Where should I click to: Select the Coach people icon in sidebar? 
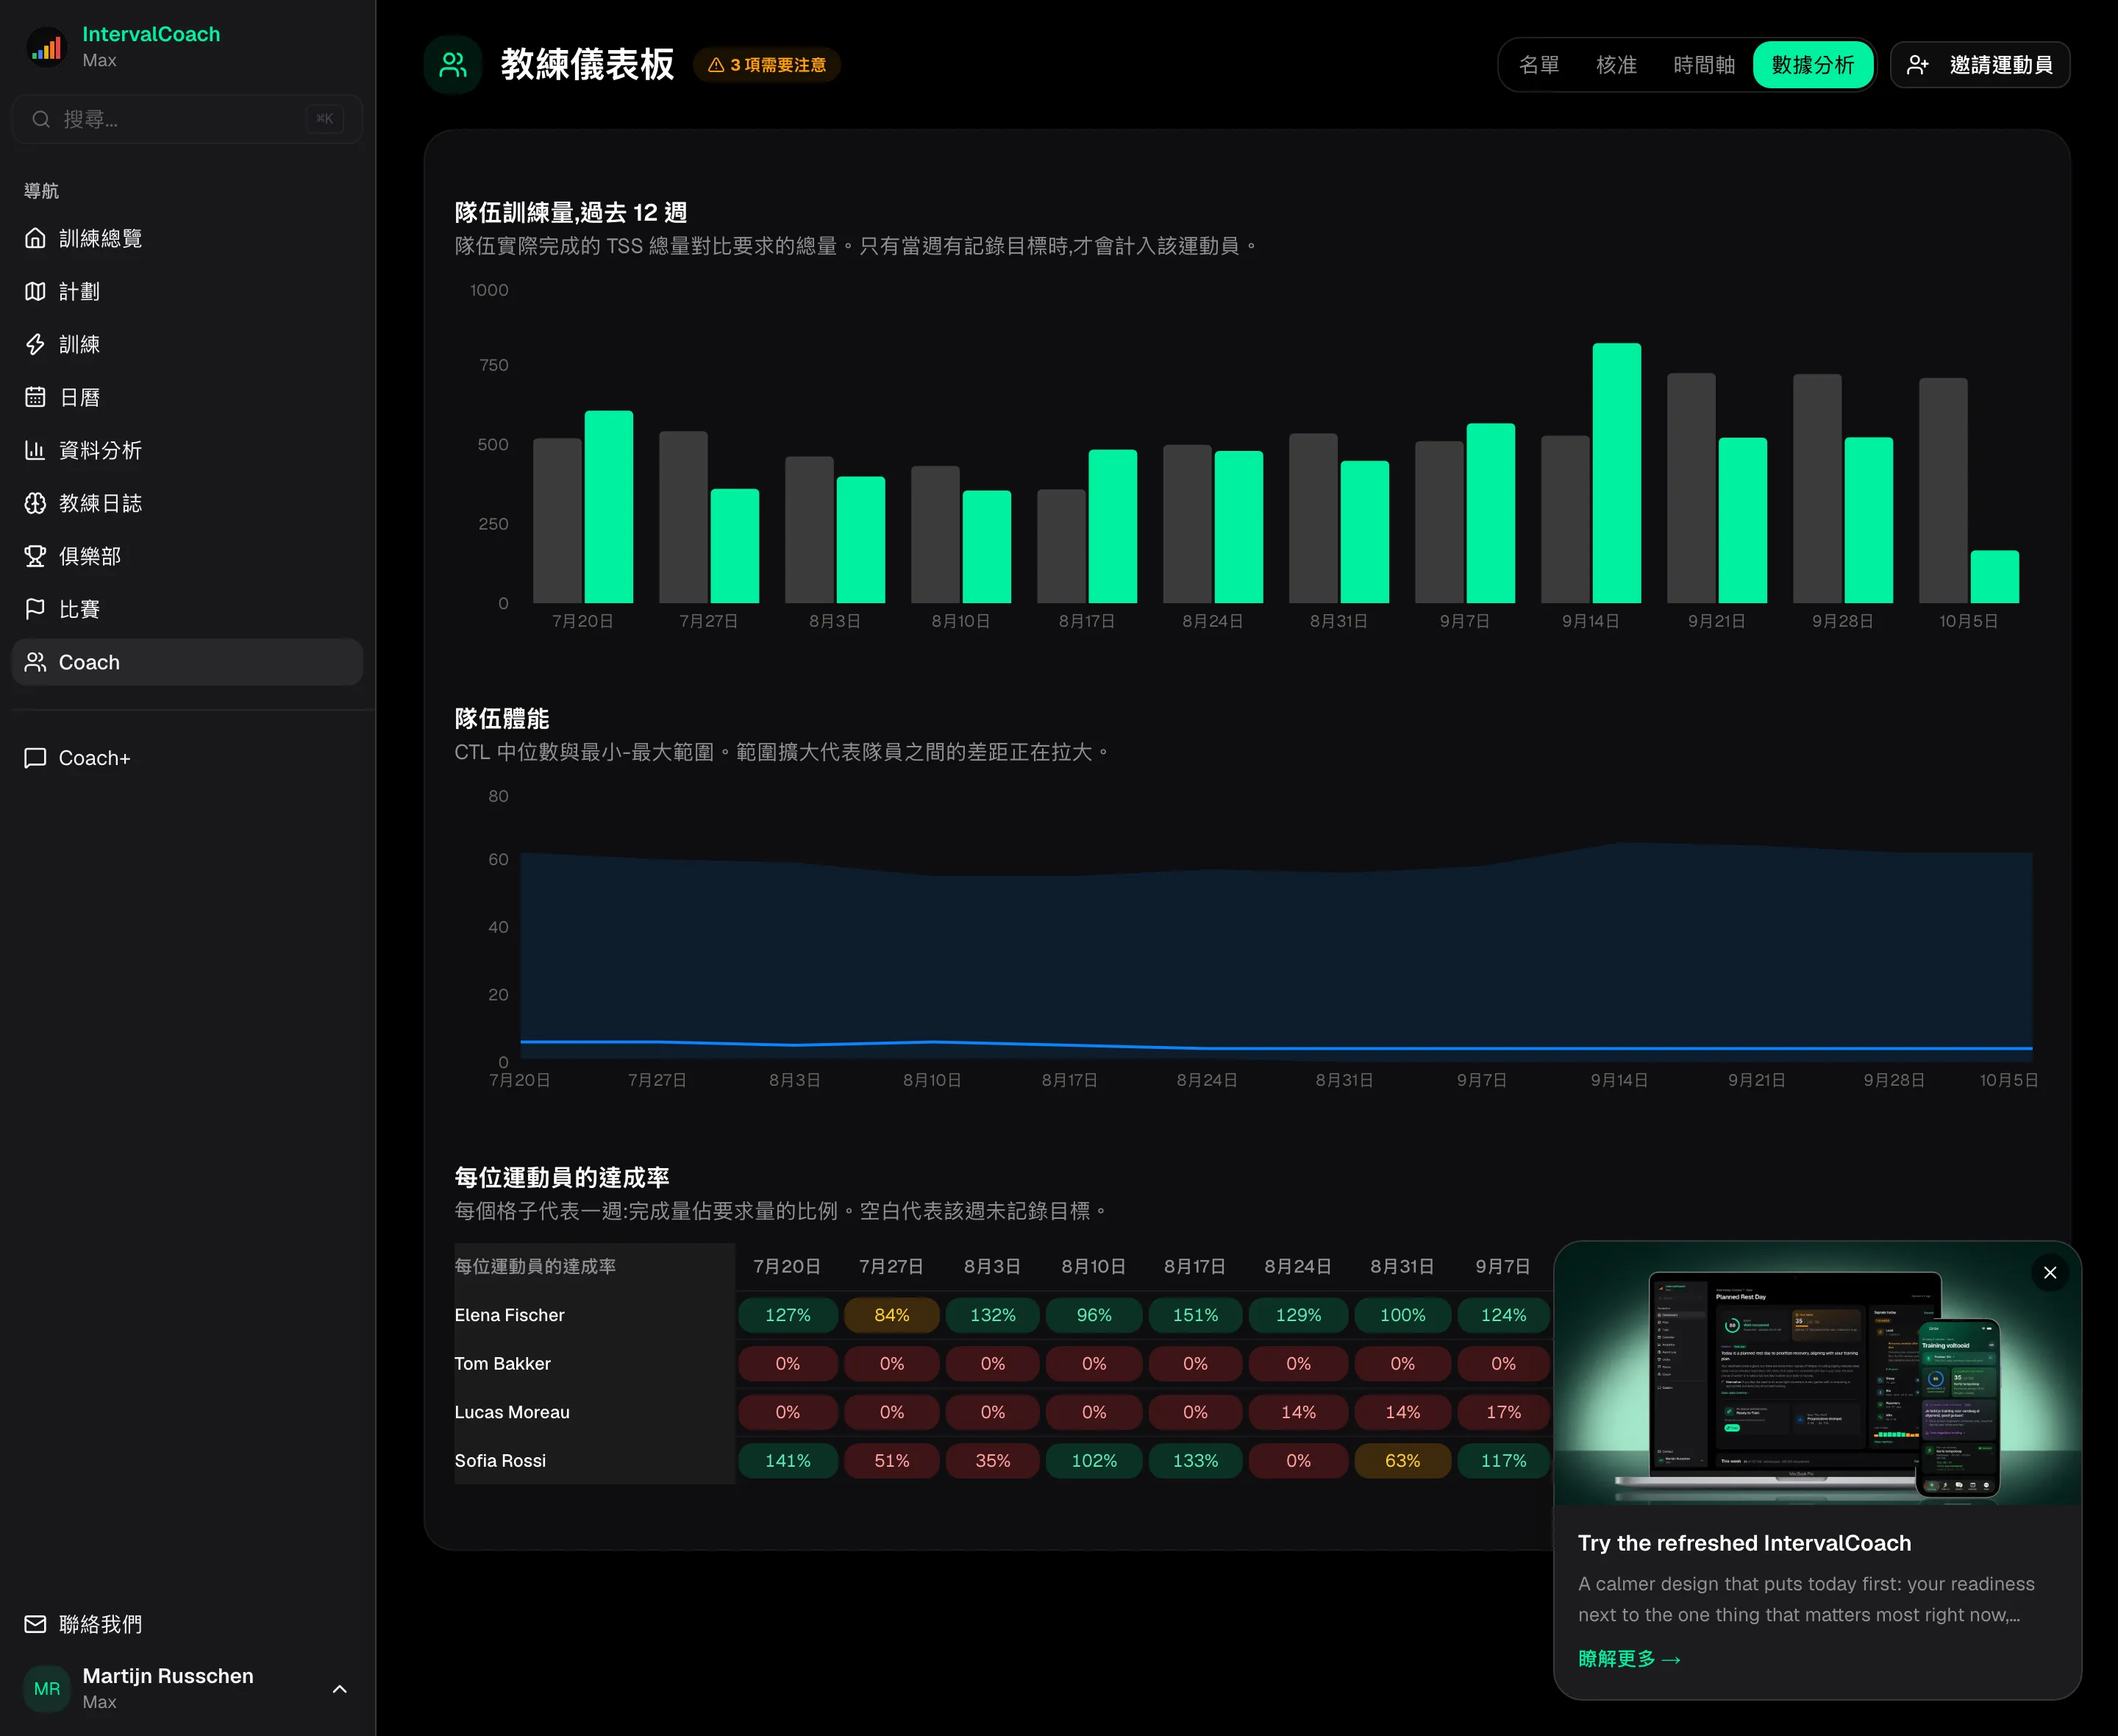pos(35,662)
